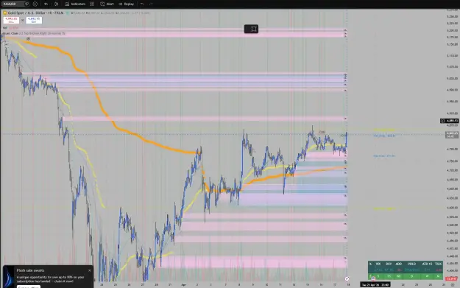The width and height of the screenshot is (460, 288).
Task: Open the chart settings gear near time axis
Action: click(x=453, y=285)
